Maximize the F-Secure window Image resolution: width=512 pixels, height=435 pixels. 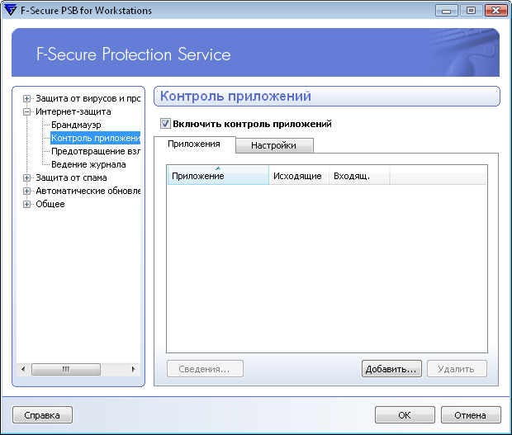point(471,11)
